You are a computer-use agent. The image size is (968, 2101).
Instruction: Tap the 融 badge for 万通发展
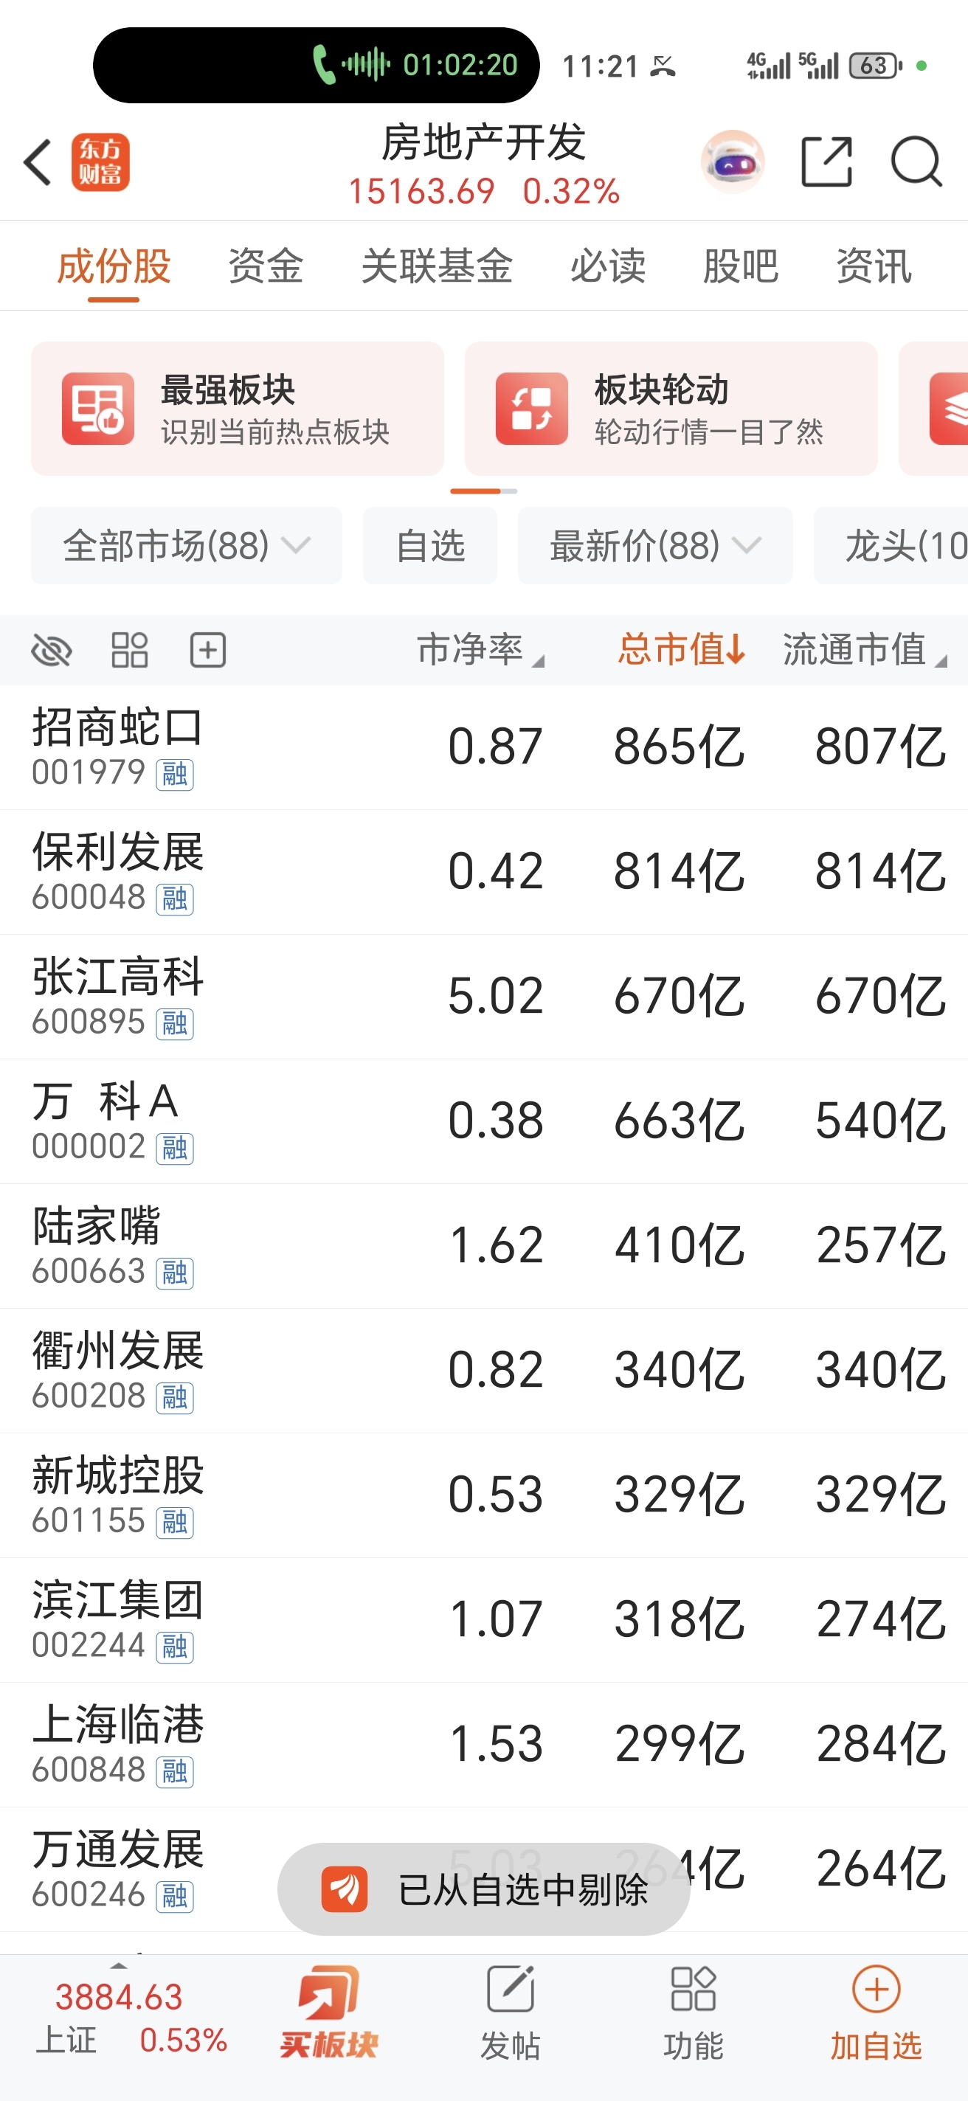(175, 1897)
